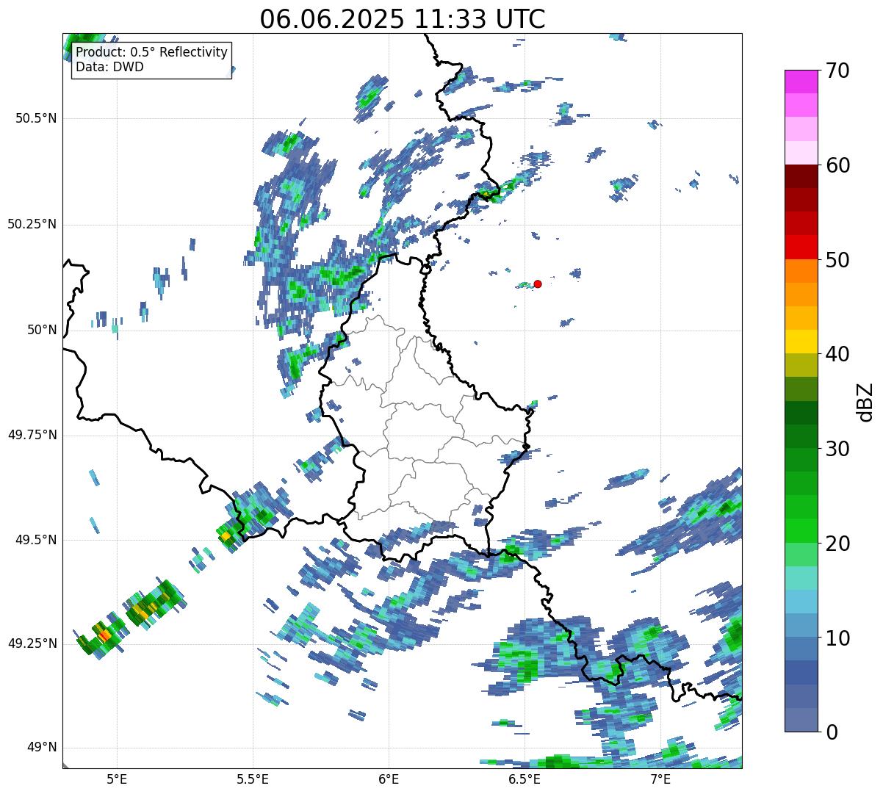The width and height of the screenshot is (883, 794).
Task: Click the 5°E longitude tick label
Action: point(117,779)
